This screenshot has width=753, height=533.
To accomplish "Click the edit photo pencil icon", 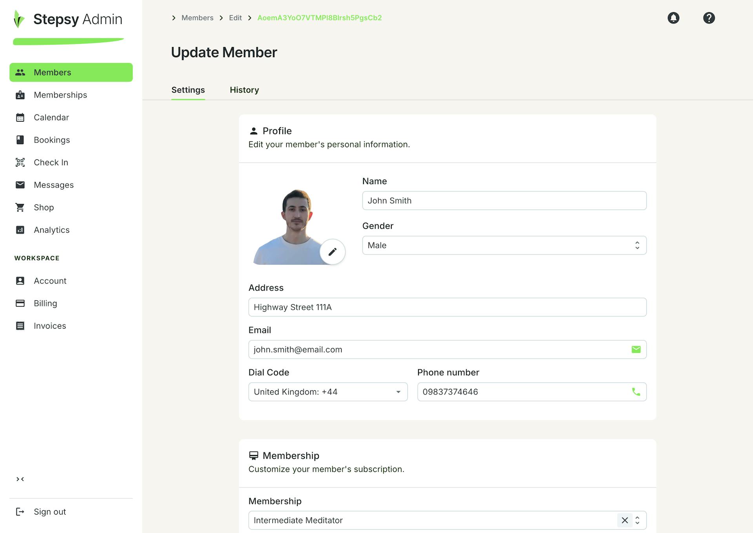I will coord(332,251).
